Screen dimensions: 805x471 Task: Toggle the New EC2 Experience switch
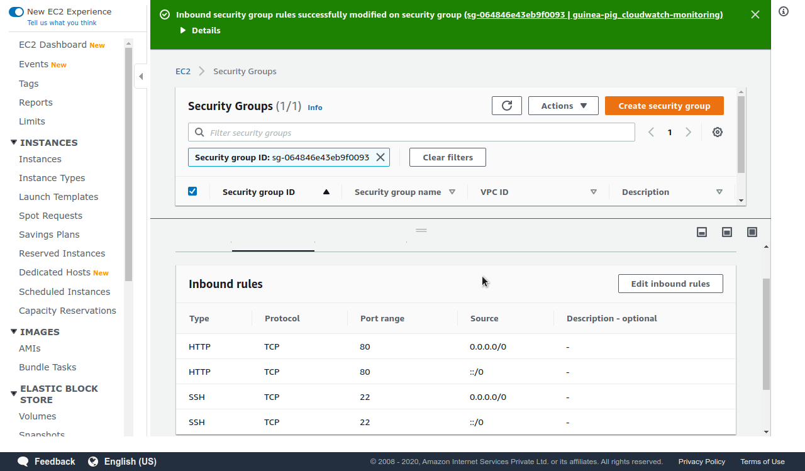point(16,12)
